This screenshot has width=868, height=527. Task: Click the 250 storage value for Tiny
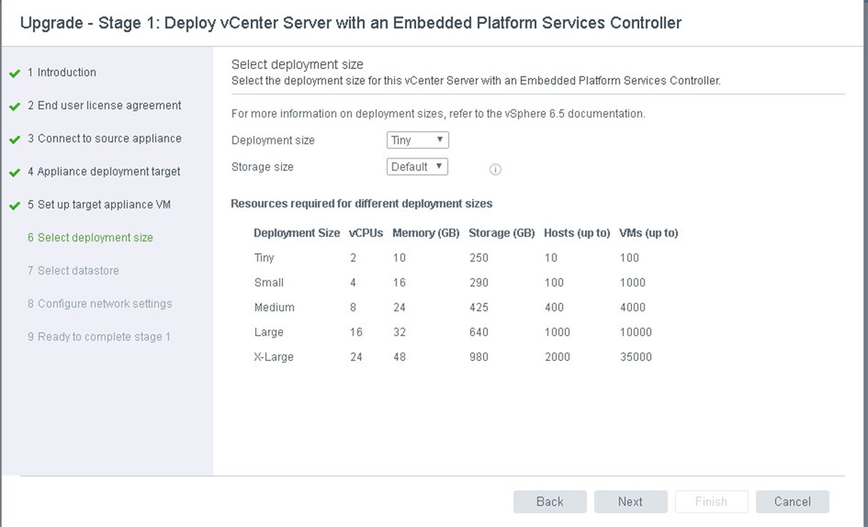(479, 258)
